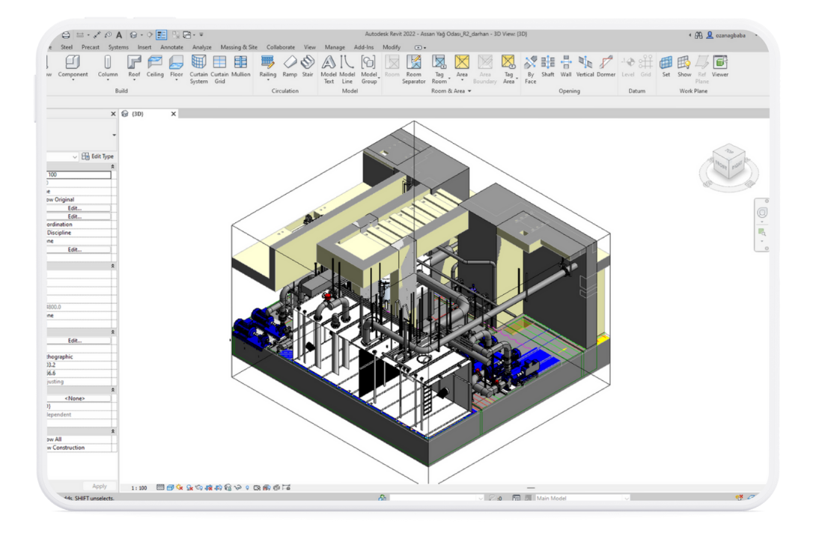The image size is (816, 539).
Task: Open the Massing & Site ribbon tab
Action: pos(239,47)
